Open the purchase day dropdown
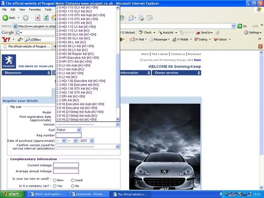264x198 pixels. coord(61,141)
